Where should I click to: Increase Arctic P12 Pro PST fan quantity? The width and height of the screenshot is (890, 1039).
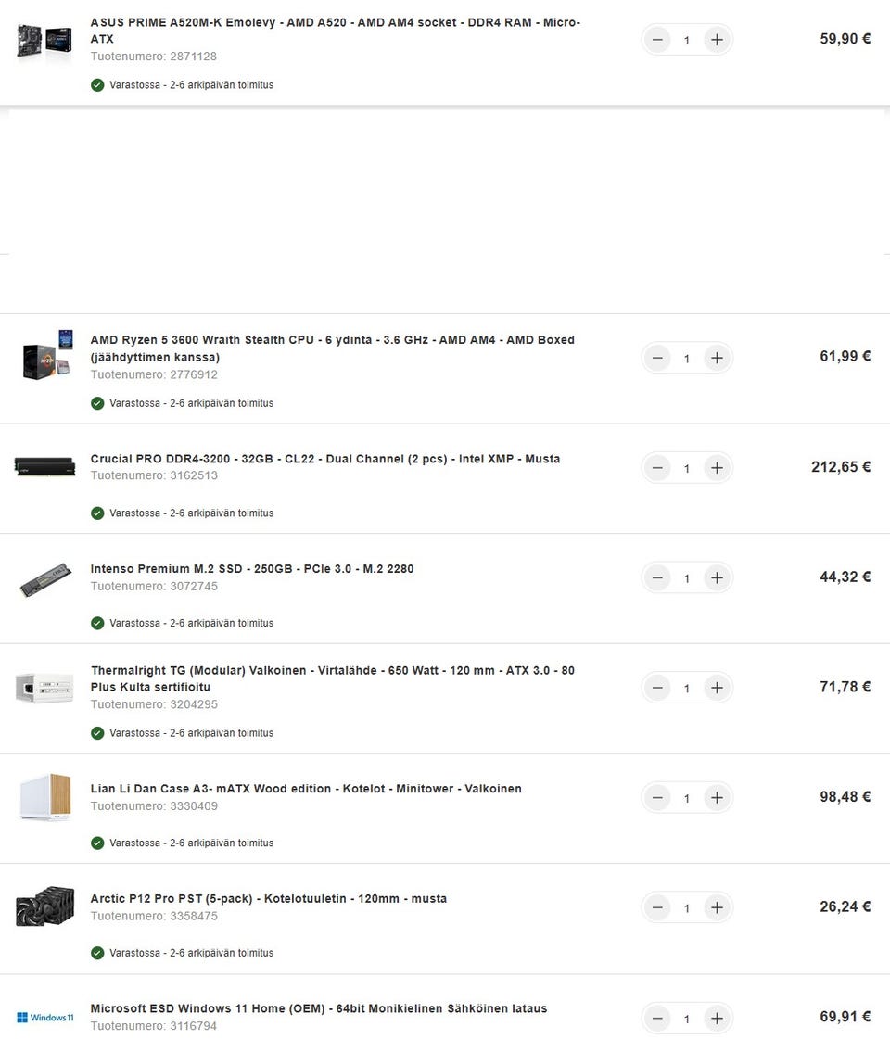click(x=716, y=907)
